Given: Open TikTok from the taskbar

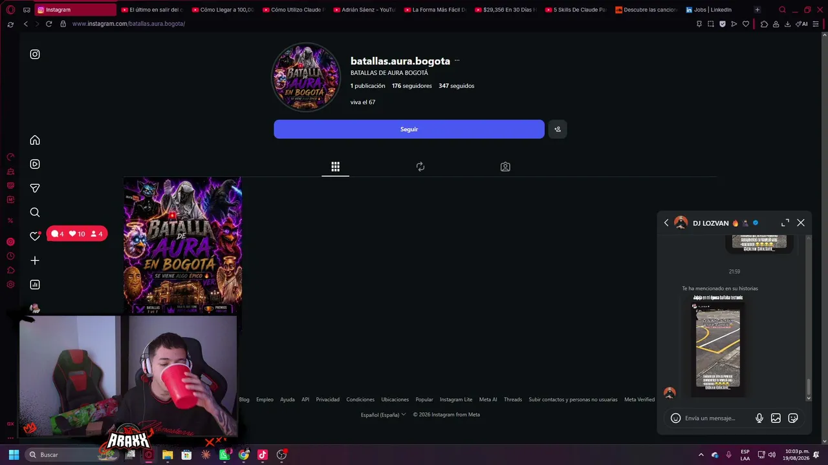Looking at the screenshot, I should click(x=263, y=455).
